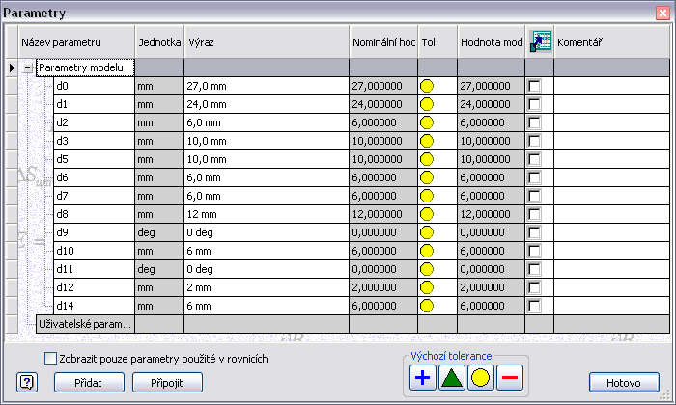The height and width of the screenshot is (405, 676).
Task: Click the Komentář column header
Action: (611, 42)
